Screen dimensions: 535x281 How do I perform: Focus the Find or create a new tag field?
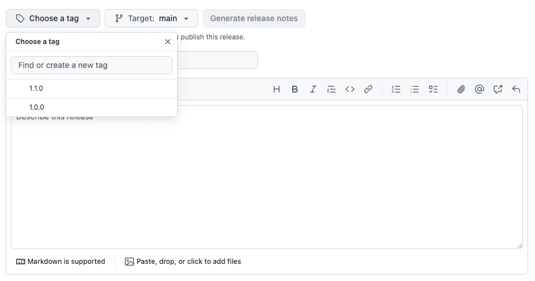(x=92, y=65)
